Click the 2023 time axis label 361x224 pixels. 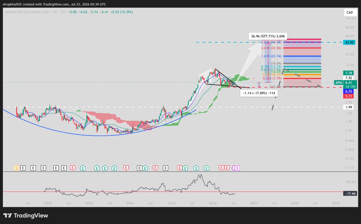89,203
